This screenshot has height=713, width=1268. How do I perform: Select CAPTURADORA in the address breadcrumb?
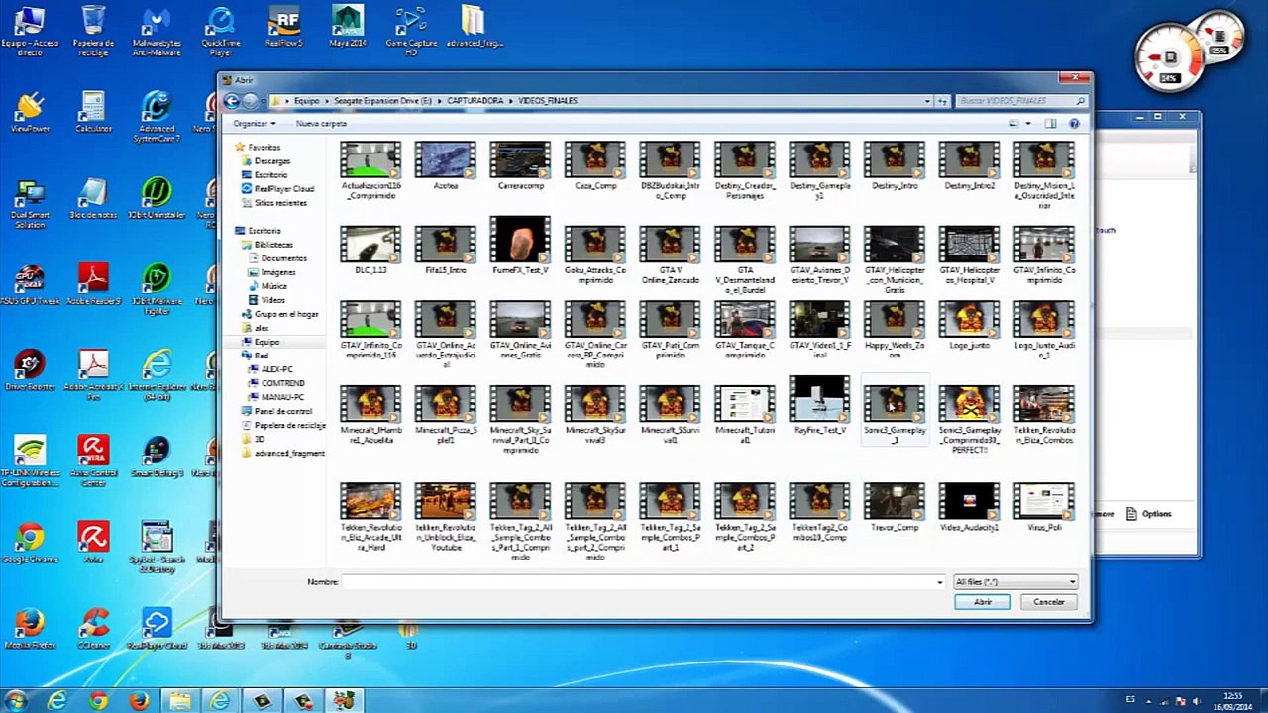[x=475, y=101]
